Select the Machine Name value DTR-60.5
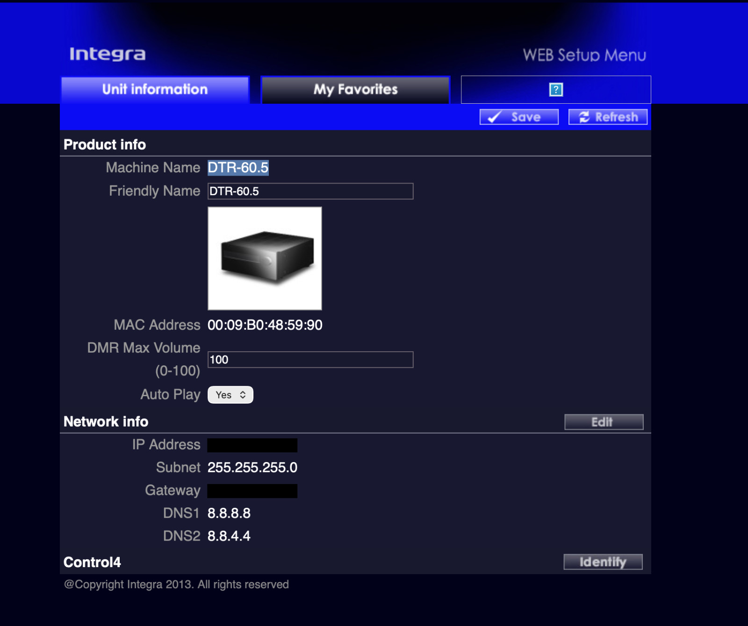The height and width of the screenshot is (626, 748). [x=238, y=168]
